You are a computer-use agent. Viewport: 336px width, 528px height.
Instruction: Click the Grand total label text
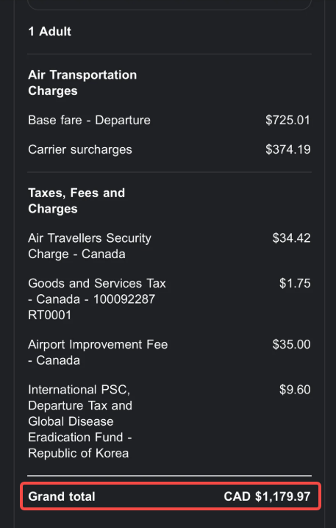click(62, 496)
